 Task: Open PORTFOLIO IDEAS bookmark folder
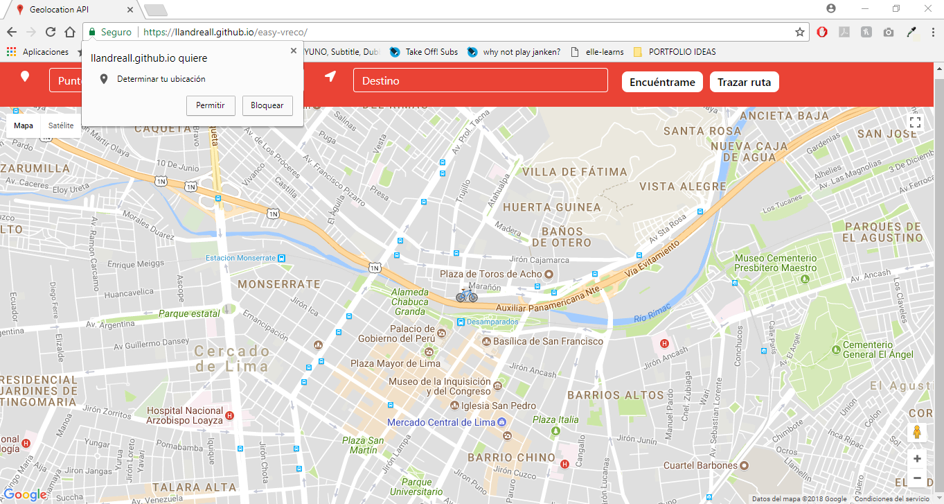tap(675, 52)
